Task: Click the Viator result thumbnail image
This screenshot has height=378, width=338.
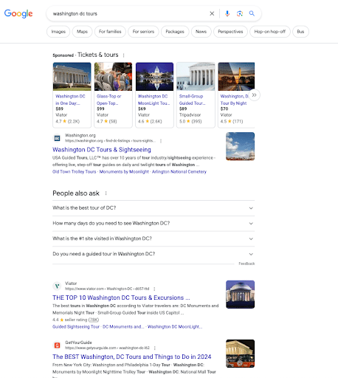Action: (x=240, y=295)
